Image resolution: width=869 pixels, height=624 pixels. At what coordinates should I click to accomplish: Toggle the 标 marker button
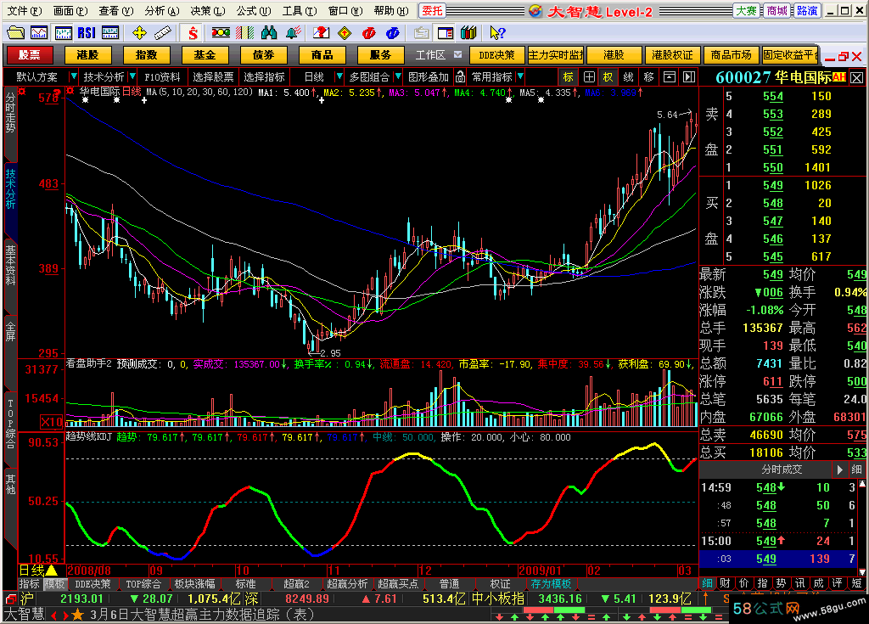[x=568, y=76]
